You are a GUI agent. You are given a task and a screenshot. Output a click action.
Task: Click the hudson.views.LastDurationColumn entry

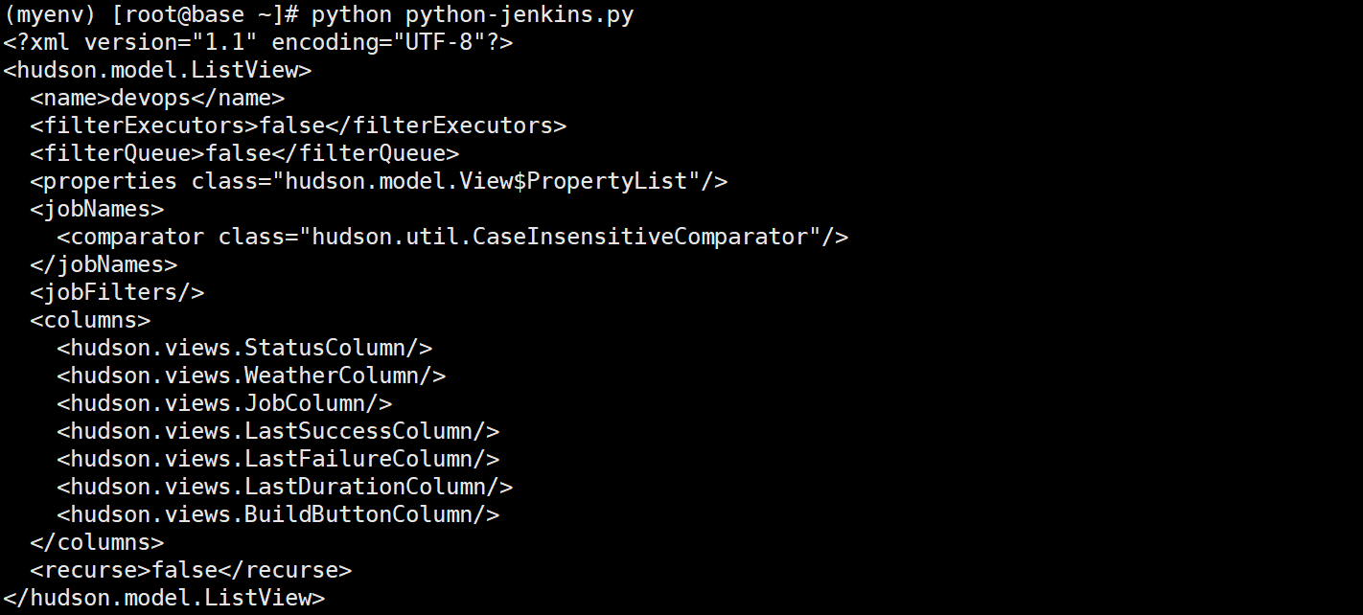pyautogui.click(x=285, y=488)
